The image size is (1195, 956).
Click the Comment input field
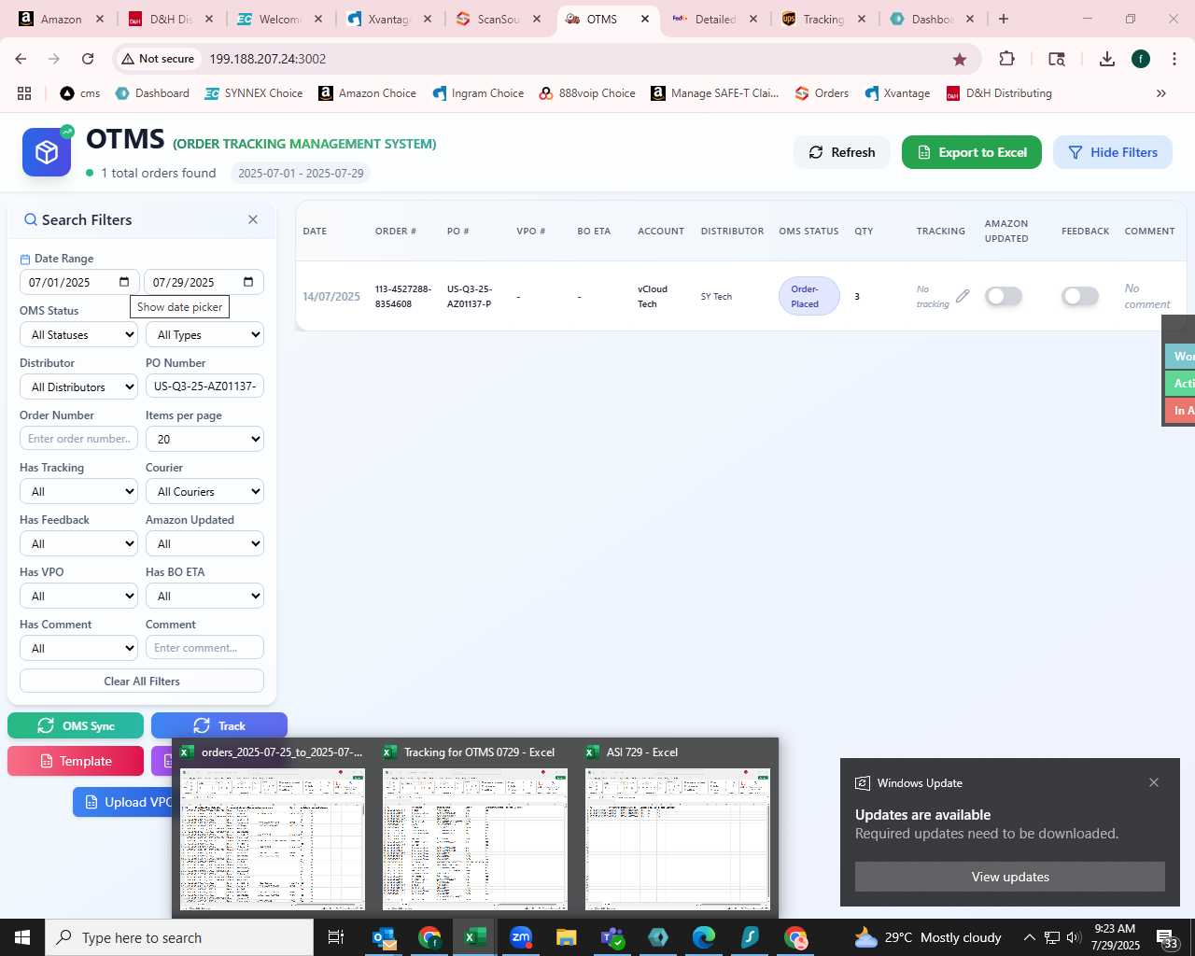click(x=204, y=647)
